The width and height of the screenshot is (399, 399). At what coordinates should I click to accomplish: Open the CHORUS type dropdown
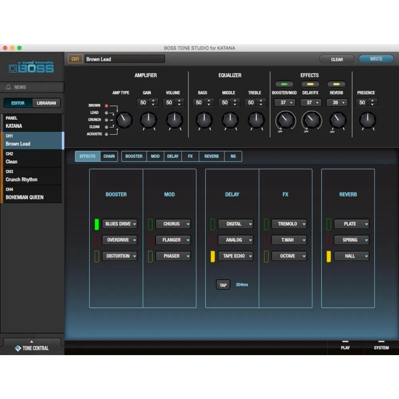click(x=173, y=224)
